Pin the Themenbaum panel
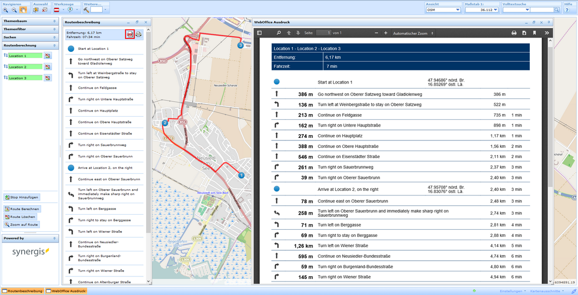This screenshot has width=578, height=295. pyautogui.click(x=54, y=21)
